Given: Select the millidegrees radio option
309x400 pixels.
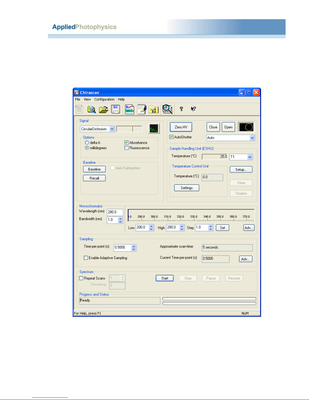Looking at the screenshot, I should point(87,148).
